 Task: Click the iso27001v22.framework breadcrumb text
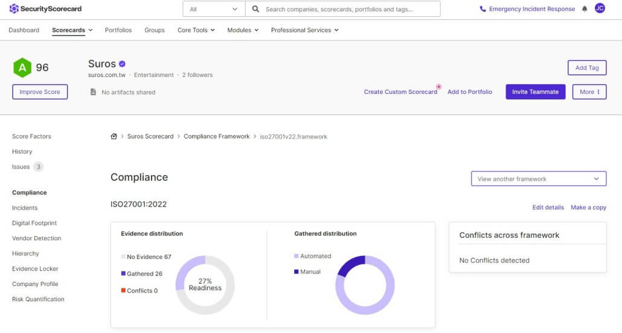click(293, 137)
